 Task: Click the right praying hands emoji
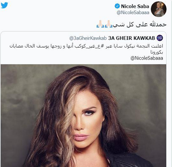[x=108, y=24]
